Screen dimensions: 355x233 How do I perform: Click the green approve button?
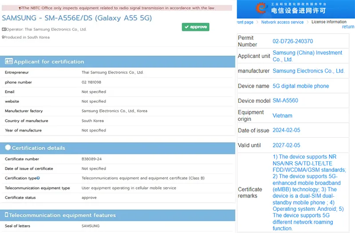pyautogui.click(x=195, y=27)
